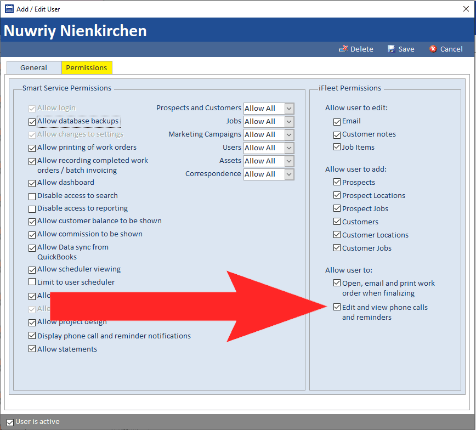Toggle Display phone call and reminder notifications
476x430 pixels.
[32, 336]
